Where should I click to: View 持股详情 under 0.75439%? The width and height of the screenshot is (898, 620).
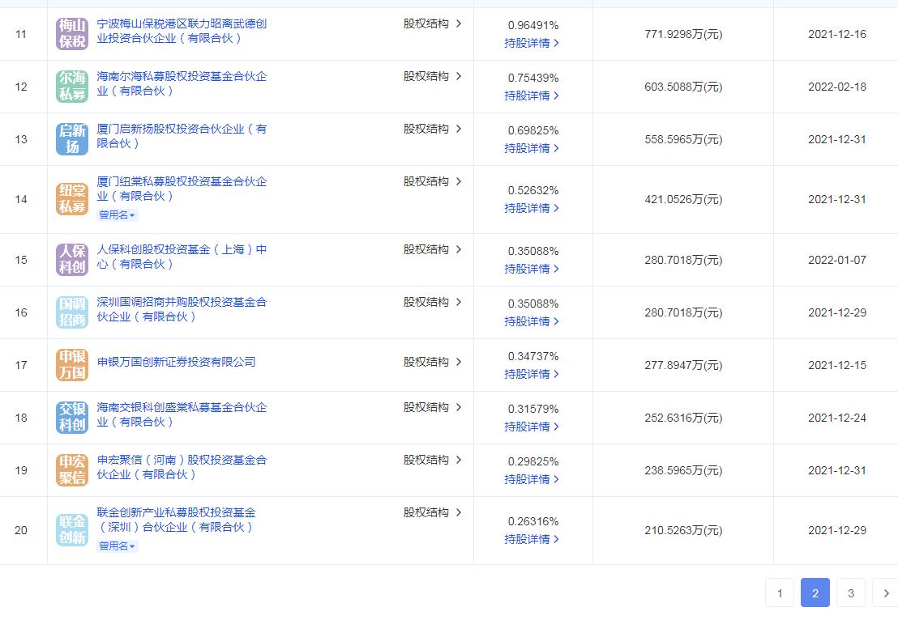532,96
